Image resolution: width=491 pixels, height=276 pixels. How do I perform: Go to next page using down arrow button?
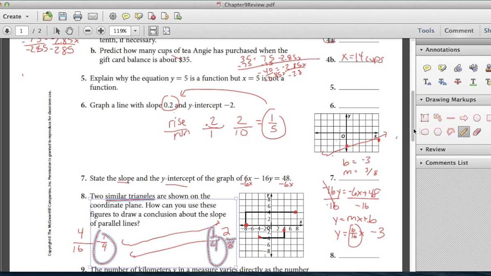(7, 31)
